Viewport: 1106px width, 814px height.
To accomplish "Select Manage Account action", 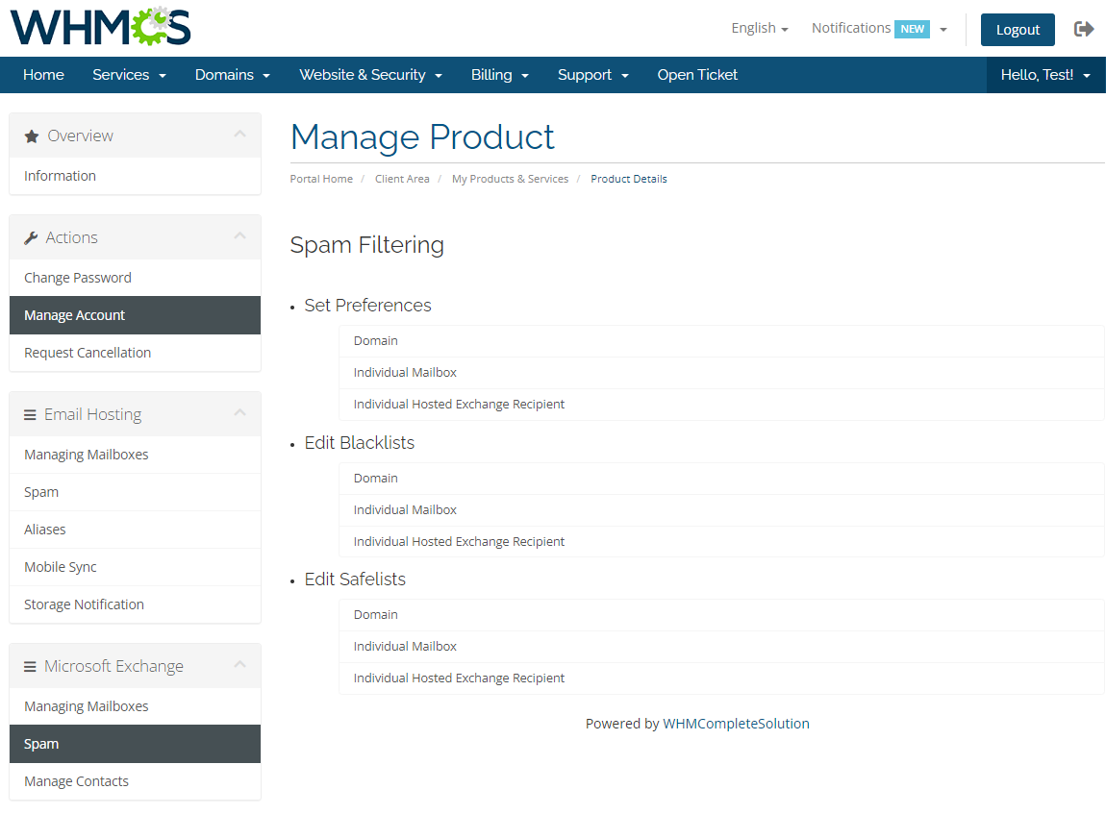I will coord(135,315).
